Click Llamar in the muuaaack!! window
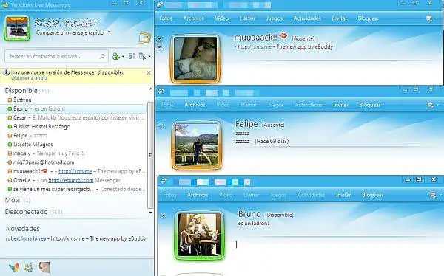 tap(247, 18)
